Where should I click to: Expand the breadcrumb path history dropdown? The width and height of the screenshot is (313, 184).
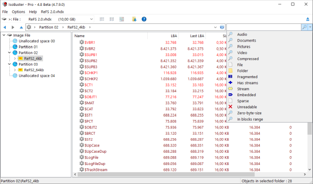pyautogui.click(x=215, y=27)
